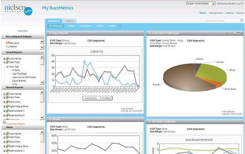Open the Al Gore saved report
This screenshot has width=245, height=154.
click(16, 70)
